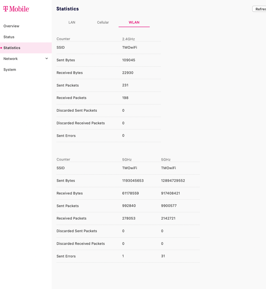Viewport: 266px width, 289px height.
Task: Open the Overview page
Action: coord(11,26)
